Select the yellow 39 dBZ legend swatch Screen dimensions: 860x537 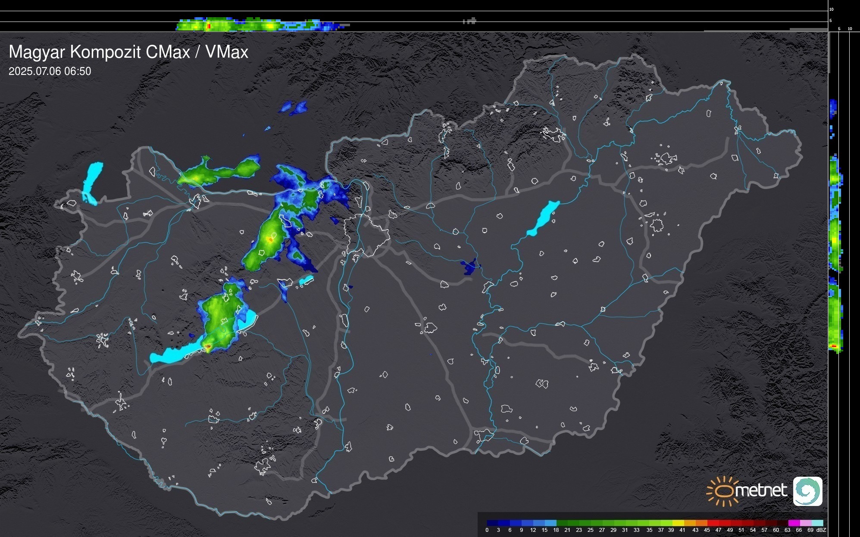tap(678, 523)
